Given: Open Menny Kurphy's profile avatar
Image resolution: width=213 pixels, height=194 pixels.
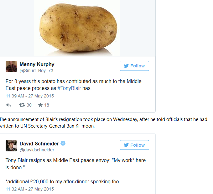Looking at the screenshot, I should click(x=11, y=66).
